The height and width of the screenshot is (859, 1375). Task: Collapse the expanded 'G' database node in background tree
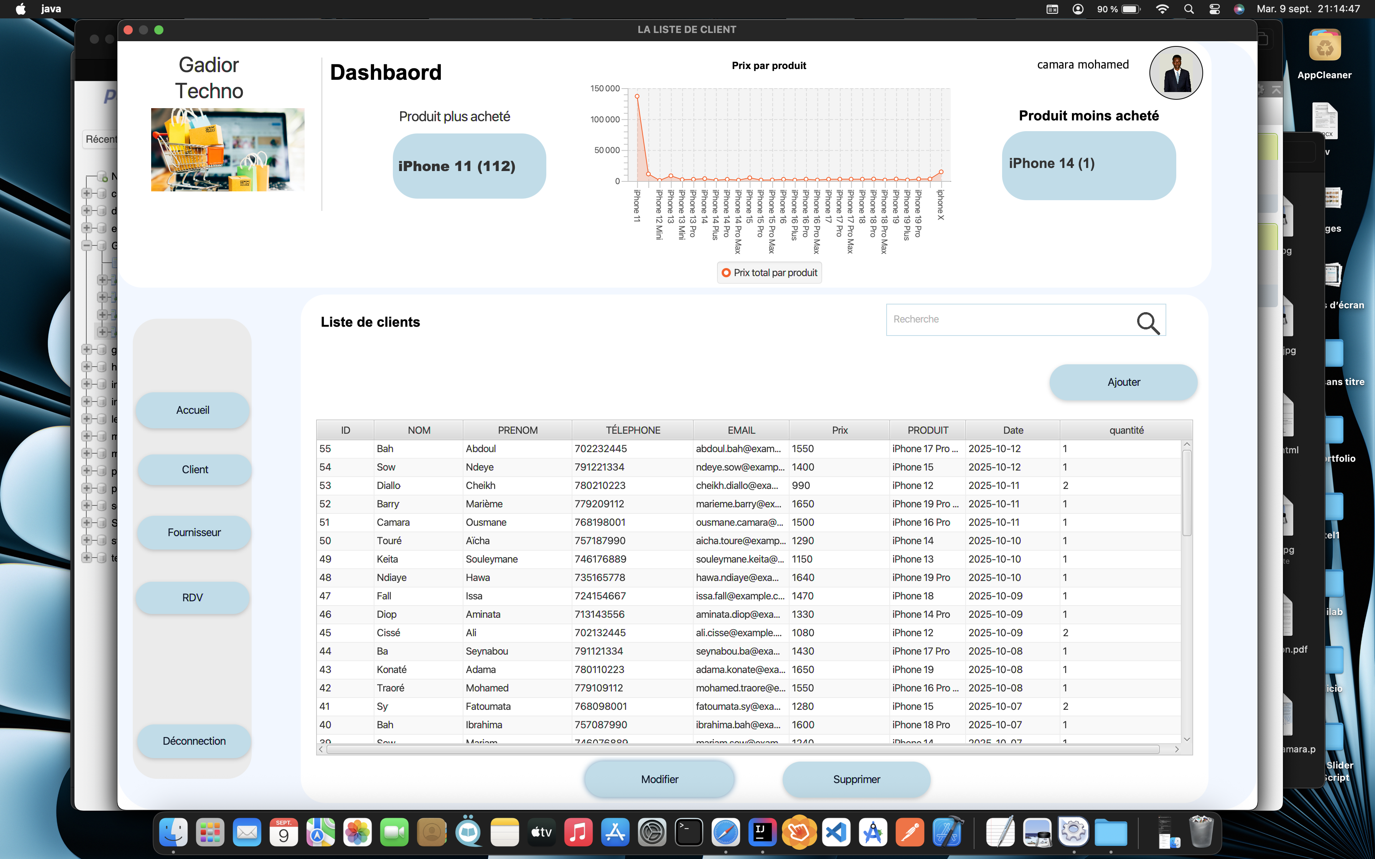coord(86,245)
